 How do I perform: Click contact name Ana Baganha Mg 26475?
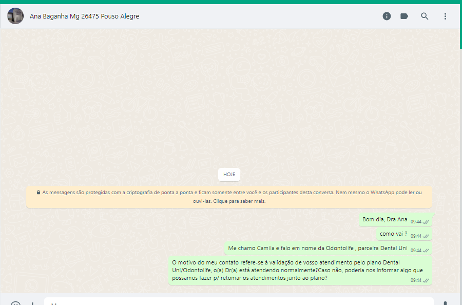84,16
